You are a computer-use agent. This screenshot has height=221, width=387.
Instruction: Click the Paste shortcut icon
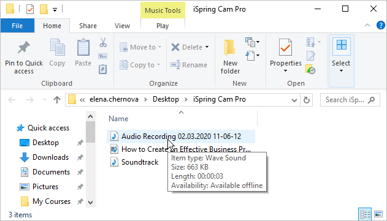coord(102,69)
